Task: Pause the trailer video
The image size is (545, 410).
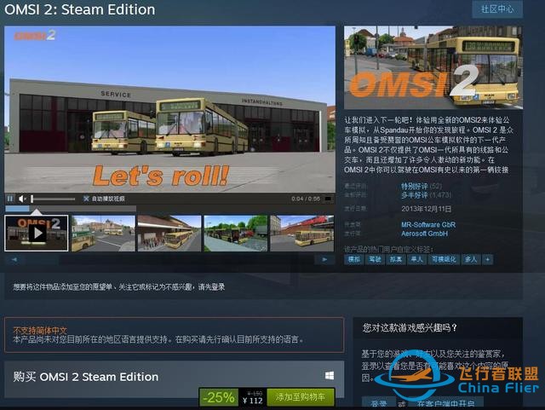Action: (10, 199)
